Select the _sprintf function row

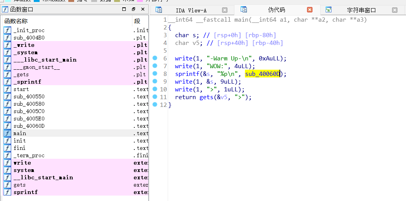[76, 82]
